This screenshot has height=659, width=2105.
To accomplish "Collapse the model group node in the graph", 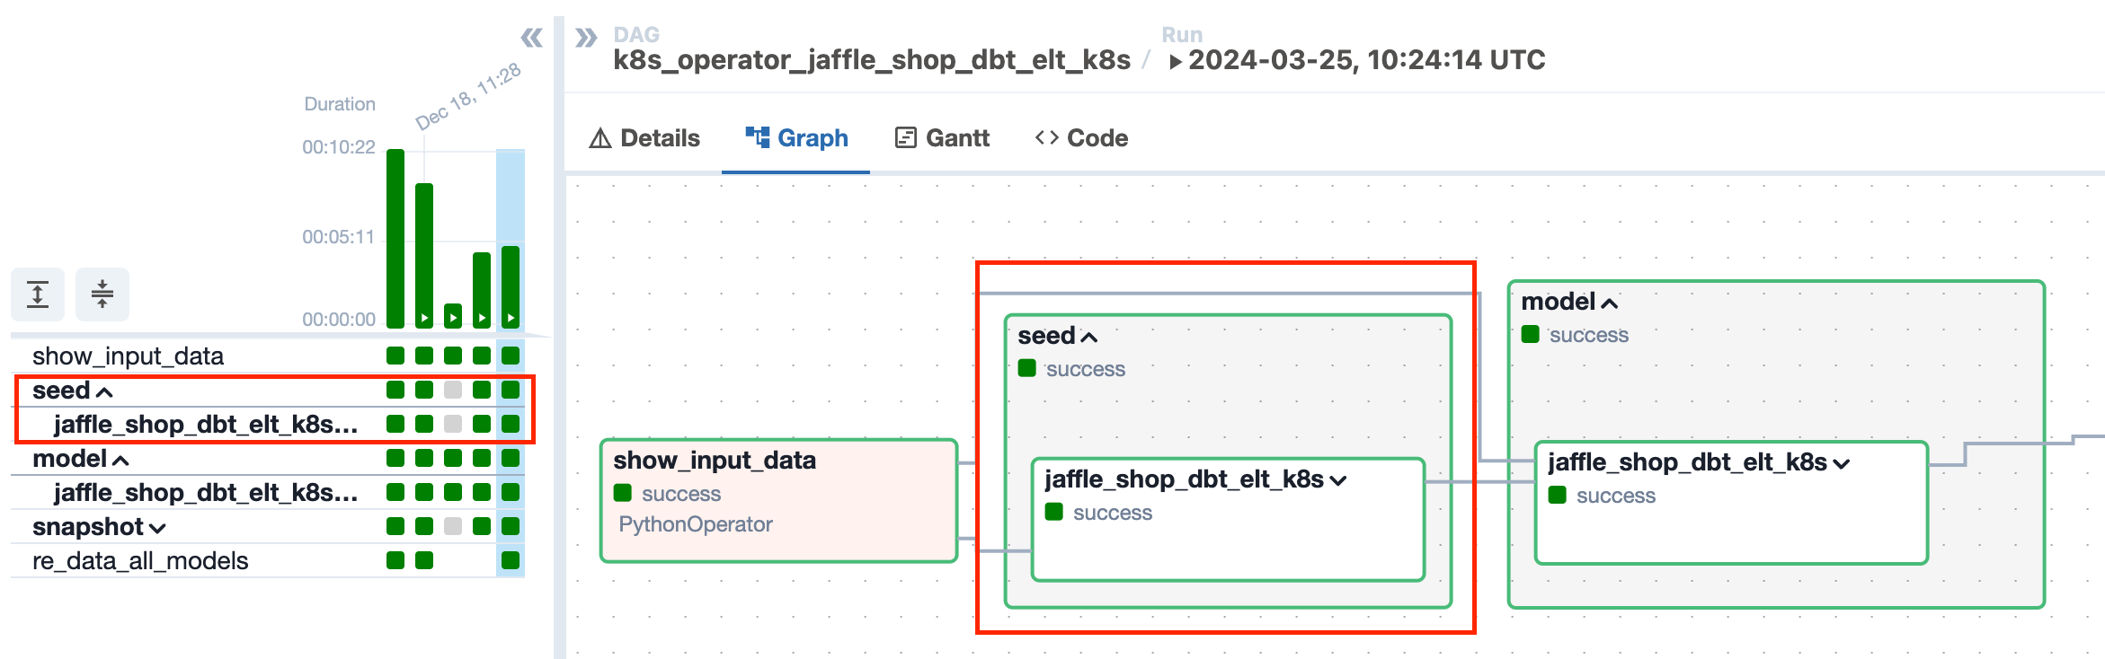I will point(1610,303).
